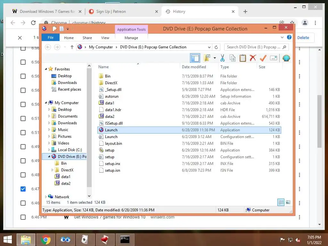Click the Chrome history page scrollbar thumb
This screenshot has width=328, height=246.
click(x=319, y=121)
